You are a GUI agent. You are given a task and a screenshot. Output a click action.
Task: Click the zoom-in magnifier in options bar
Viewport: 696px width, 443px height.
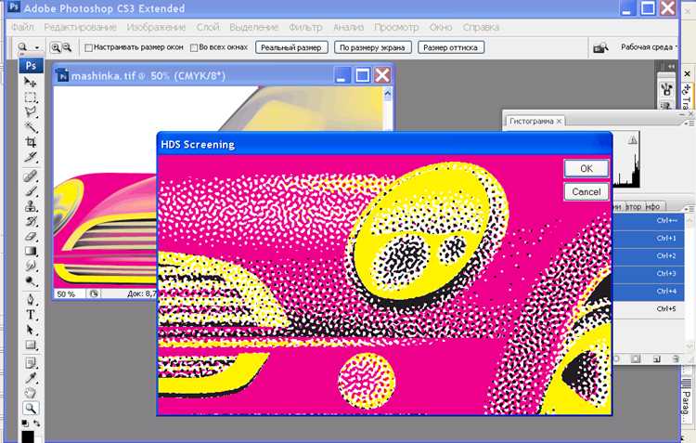tap(56, 47)
